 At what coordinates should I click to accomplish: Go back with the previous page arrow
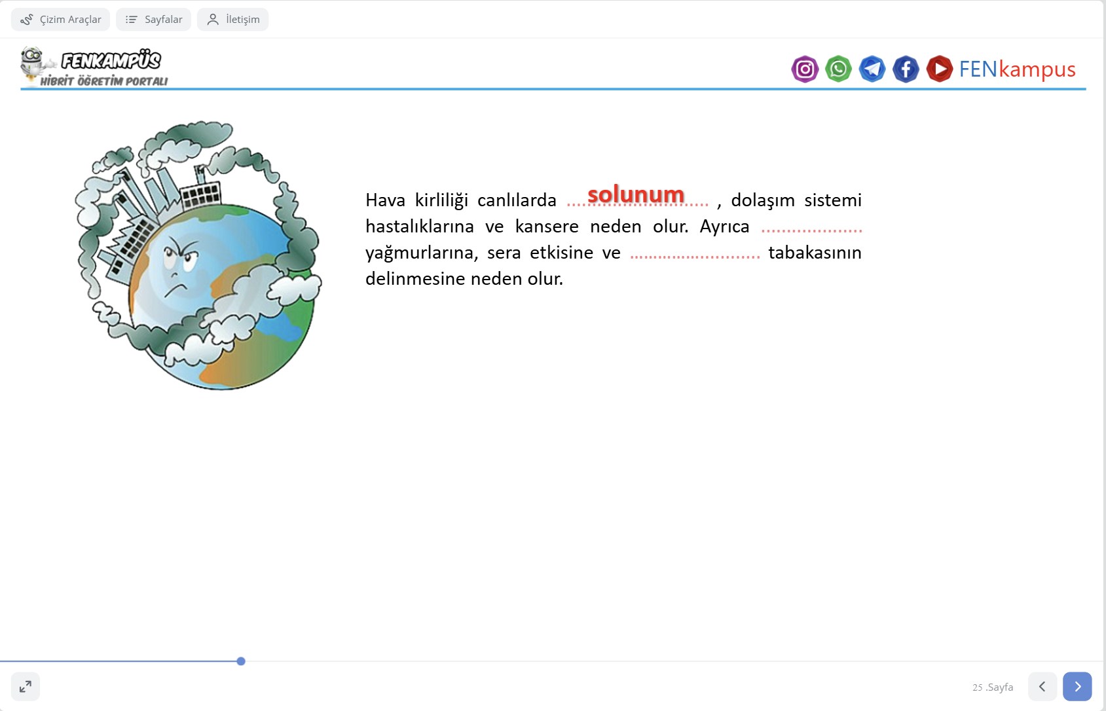[1042, 687]
